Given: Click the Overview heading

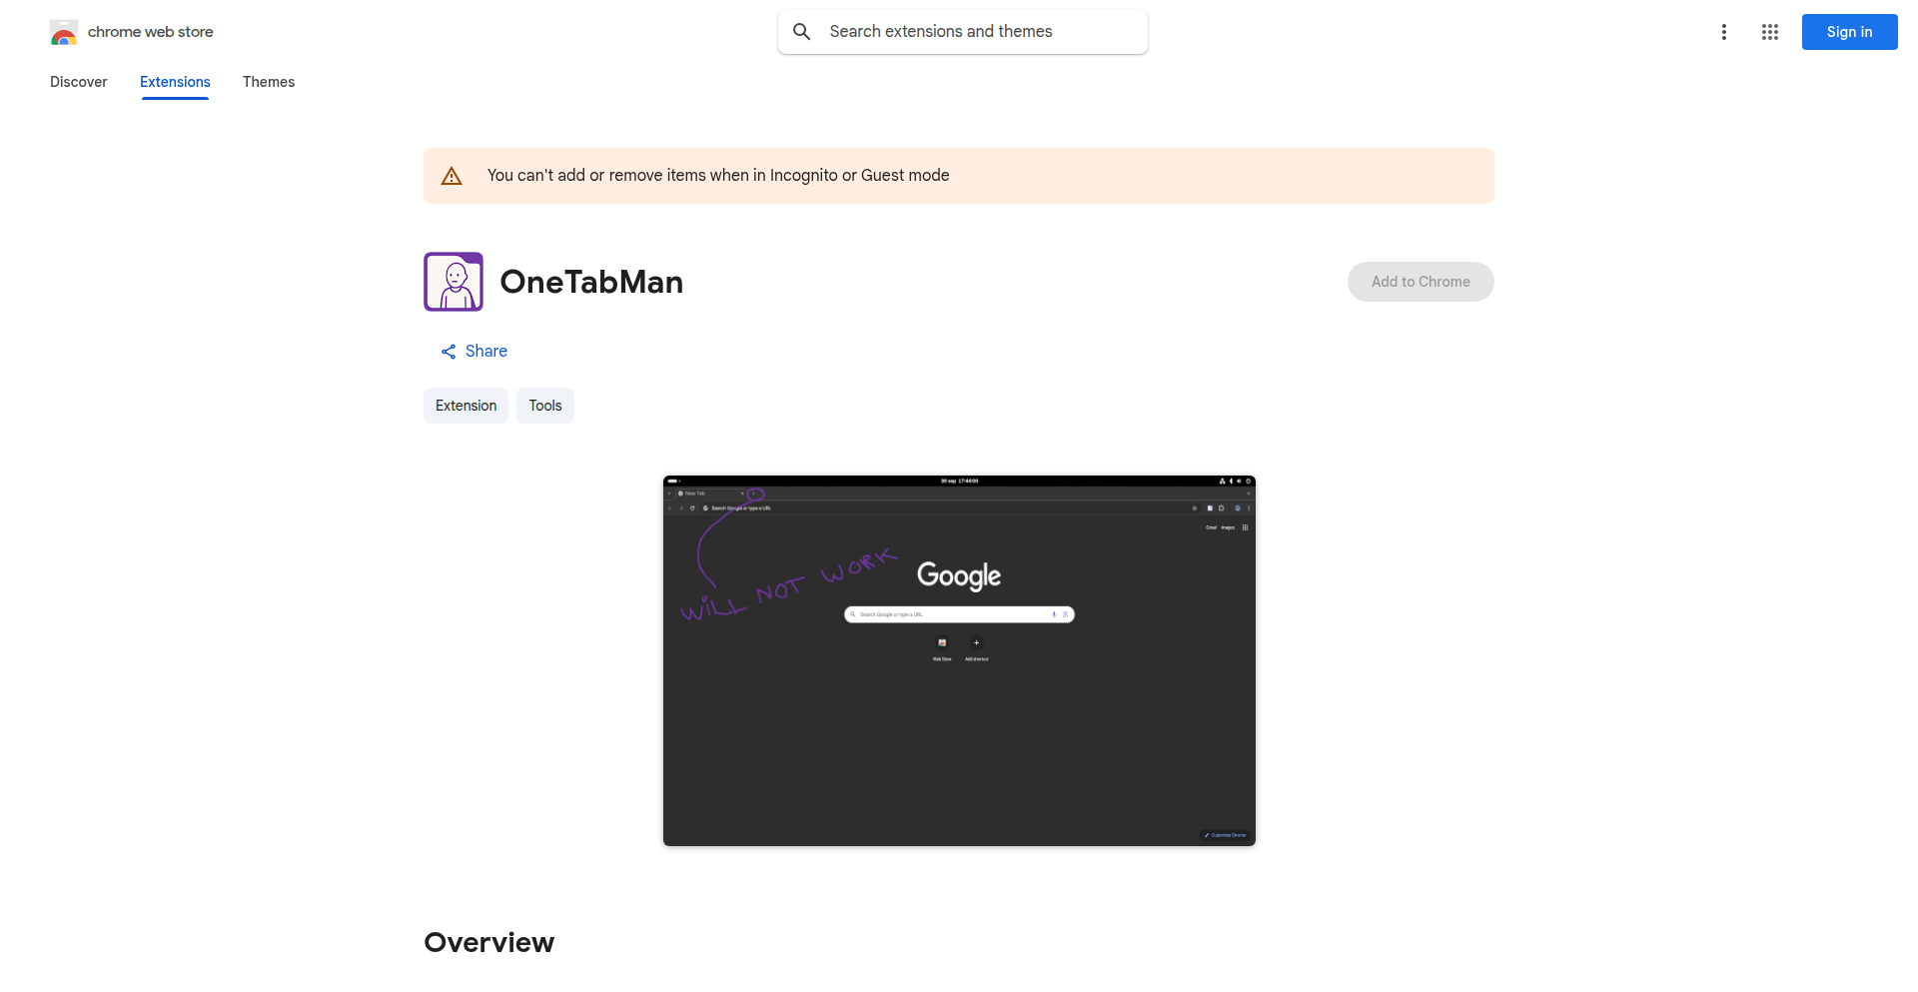Looking at the screenshot, I should pos(489,942).
